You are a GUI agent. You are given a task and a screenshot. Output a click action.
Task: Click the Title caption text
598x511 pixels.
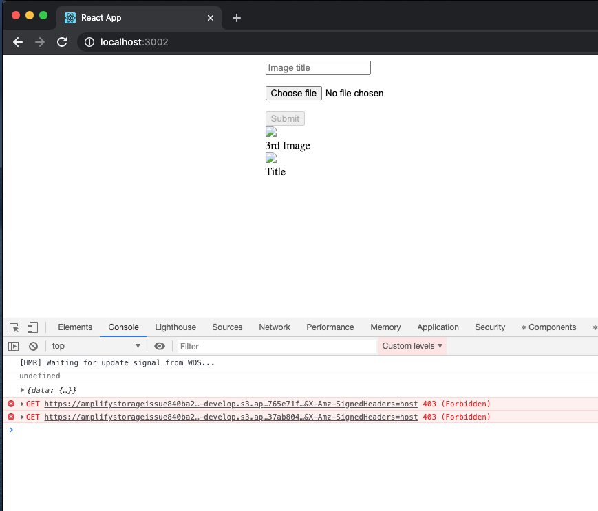pos(275,172)
